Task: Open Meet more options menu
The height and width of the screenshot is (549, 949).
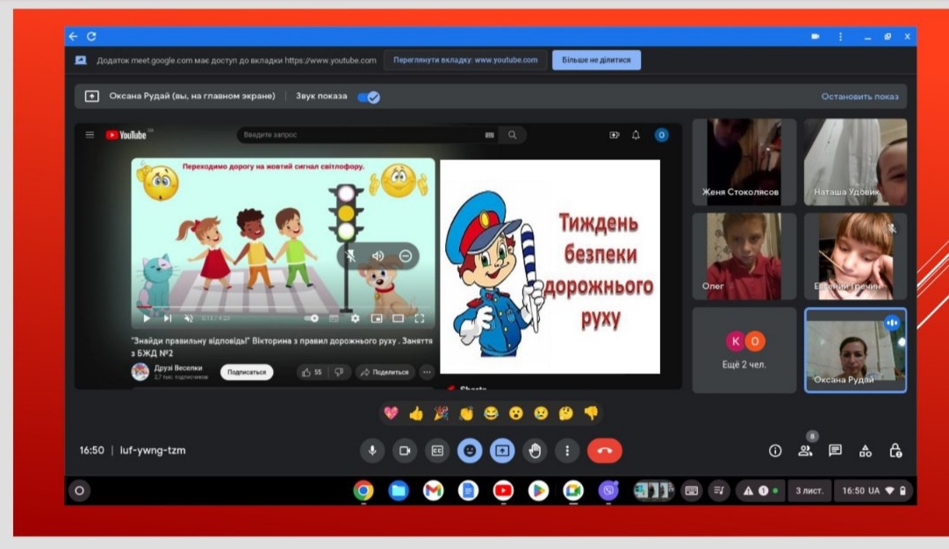Action: click(567, 451)
